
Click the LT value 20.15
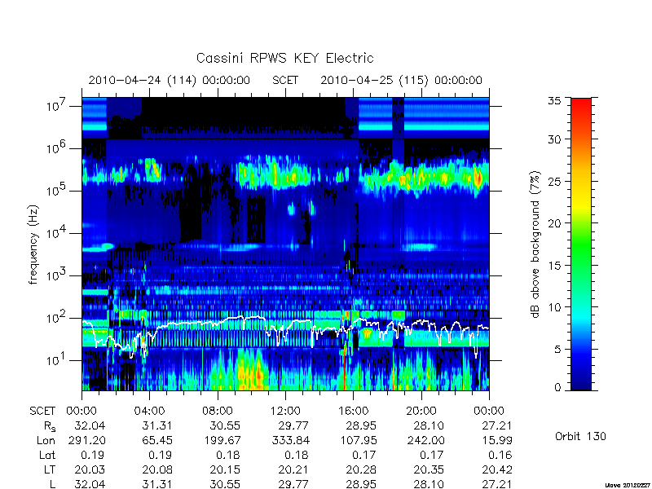[225, 469]
